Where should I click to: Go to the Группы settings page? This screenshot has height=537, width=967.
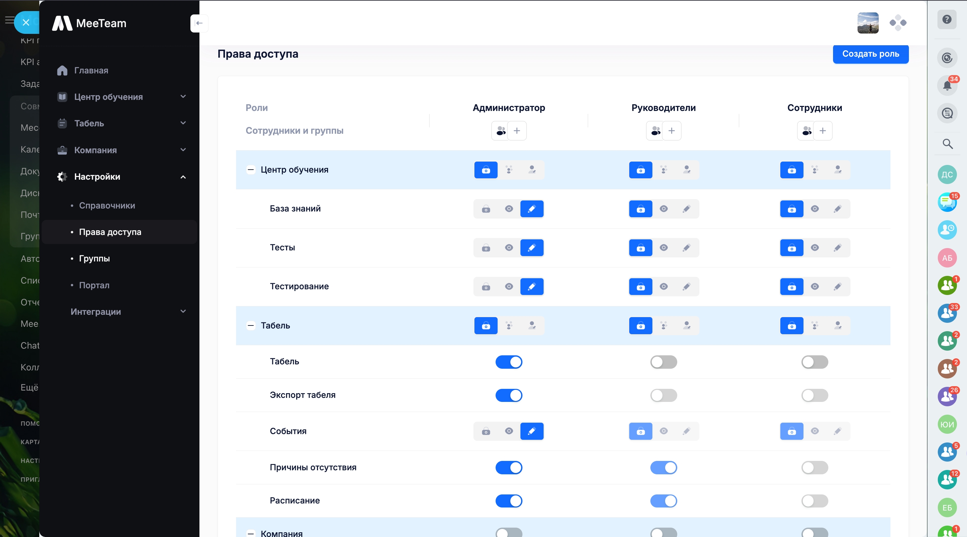pos(94,258)
